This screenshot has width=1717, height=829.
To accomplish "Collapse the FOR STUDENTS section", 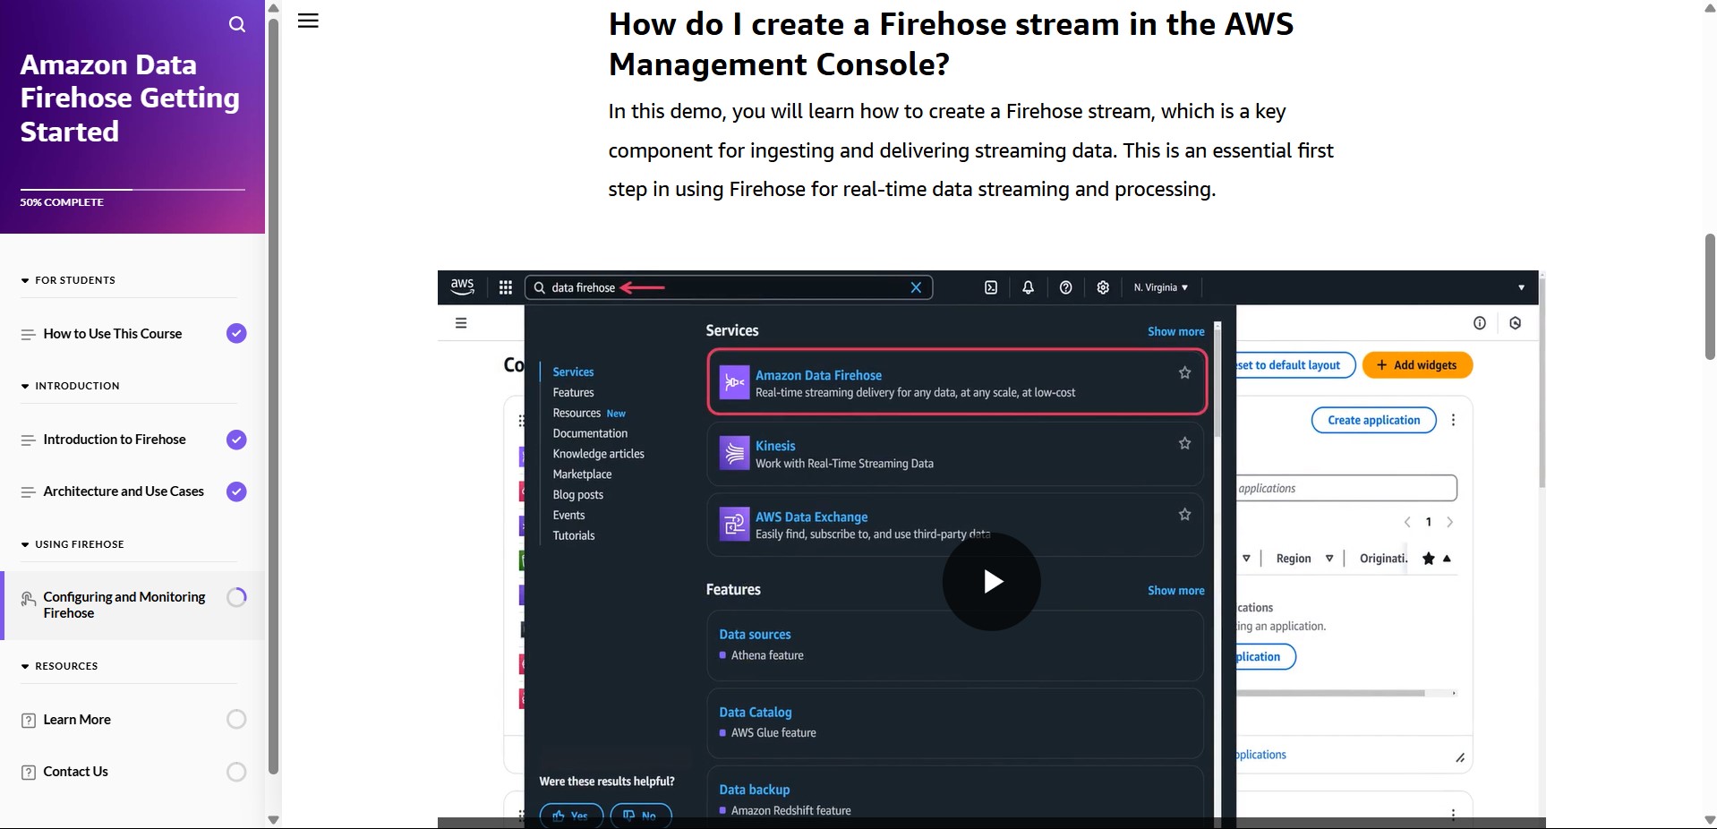I will tap(25, 281).
